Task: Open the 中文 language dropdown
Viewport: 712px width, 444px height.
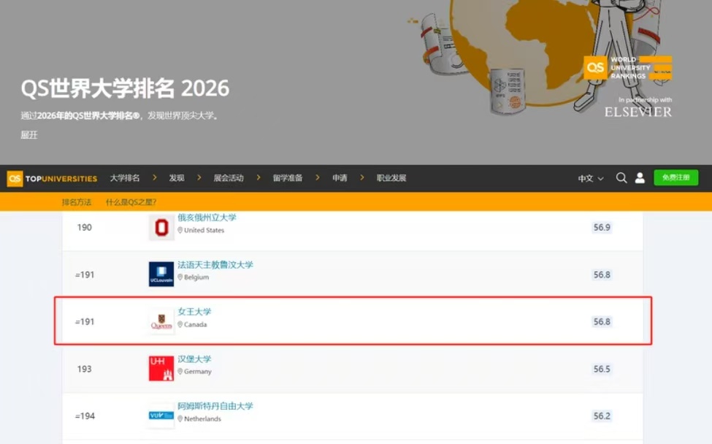Action: (591, 178)
